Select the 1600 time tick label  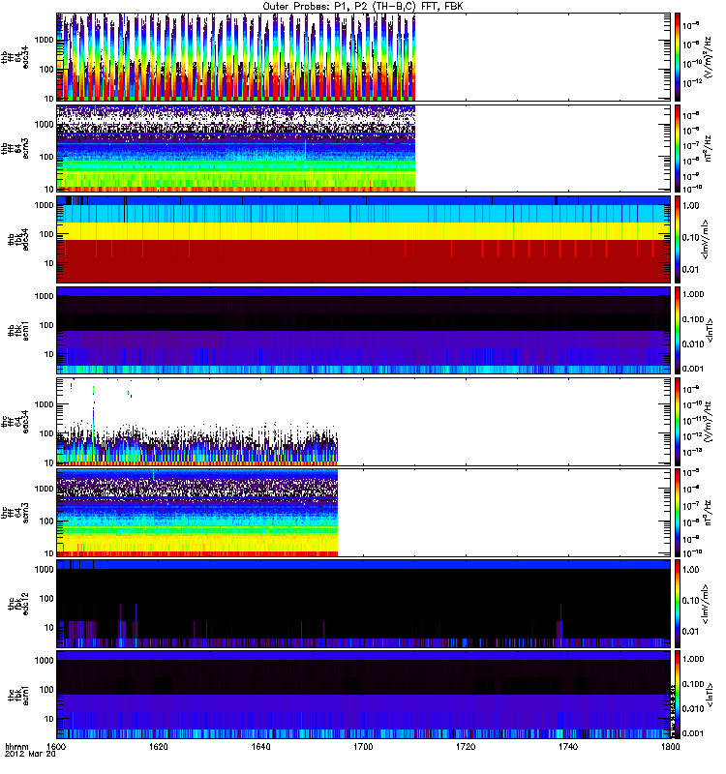coord(56,747)
